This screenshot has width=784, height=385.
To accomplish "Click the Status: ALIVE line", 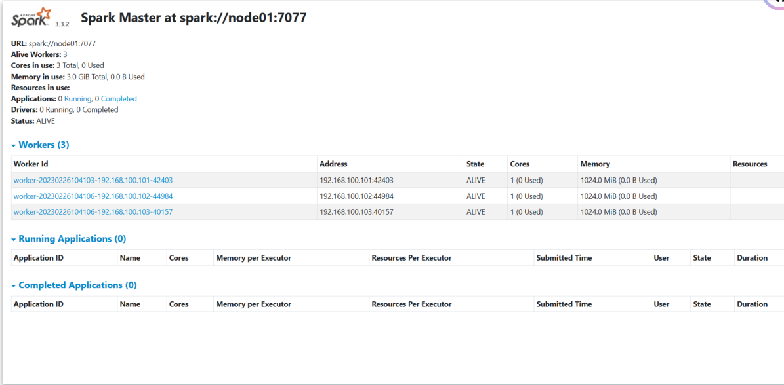I will click(x=33, y=120).
